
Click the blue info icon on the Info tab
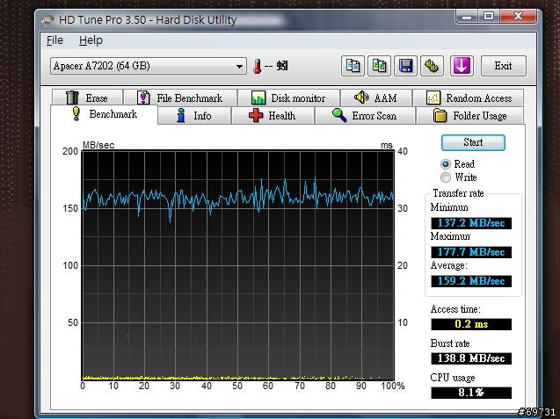point(181,115)
